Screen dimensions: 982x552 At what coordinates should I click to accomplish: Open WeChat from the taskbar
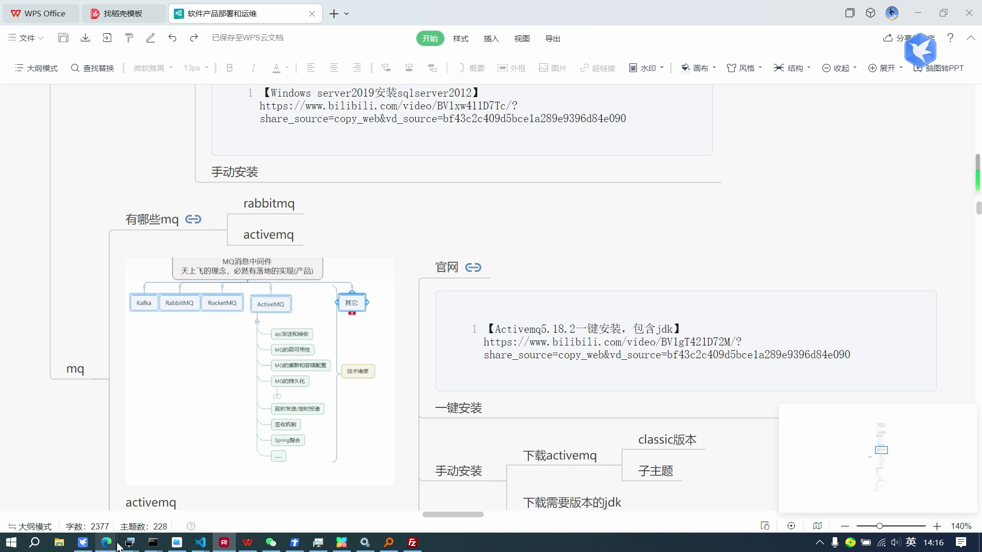271,542
